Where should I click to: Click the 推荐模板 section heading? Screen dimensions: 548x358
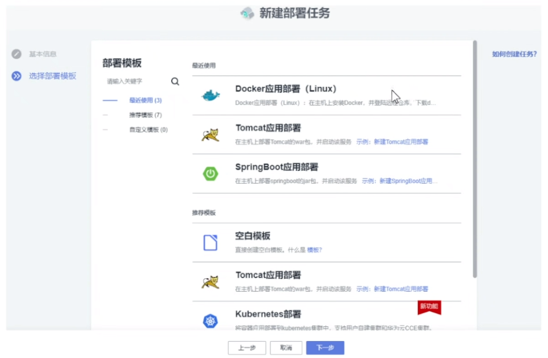pos(204,212)
